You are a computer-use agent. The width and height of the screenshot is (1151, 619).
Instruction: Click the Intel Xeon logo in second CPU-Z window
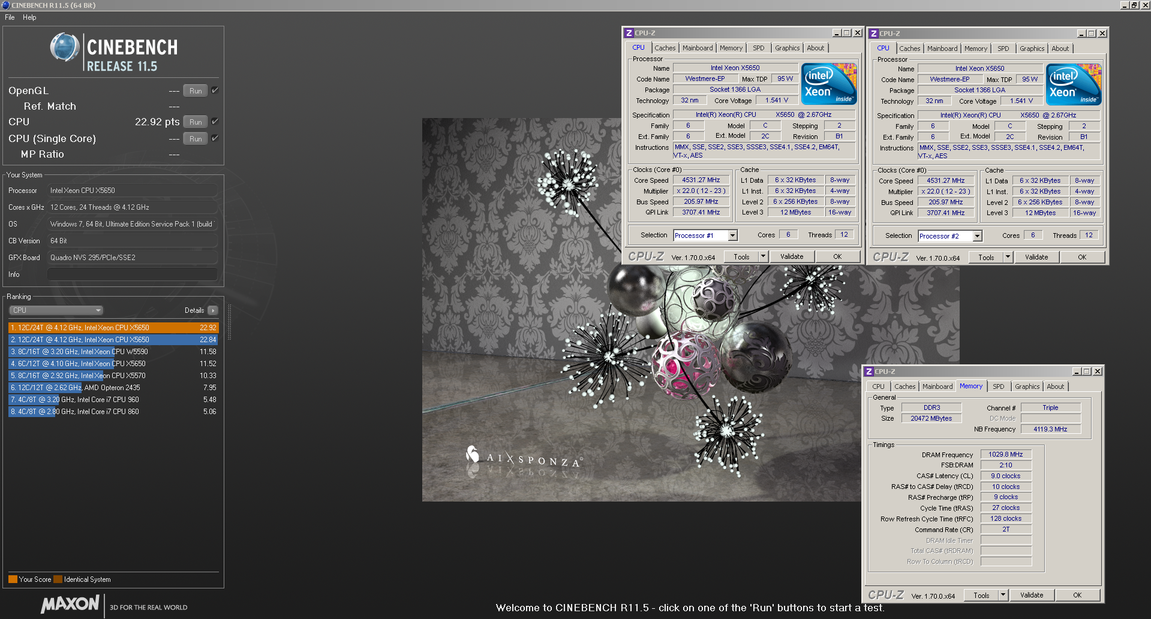(x=1074, y=84)
